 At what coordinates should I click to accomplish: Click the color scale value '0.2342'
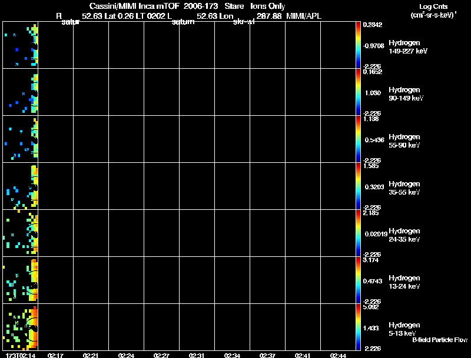point(373,25)
